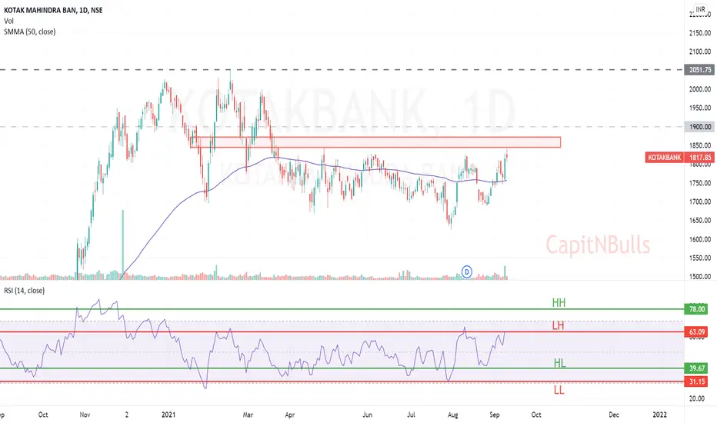
Task: Select the 1650.00 price axis value
Action: (x=700, y=221)
